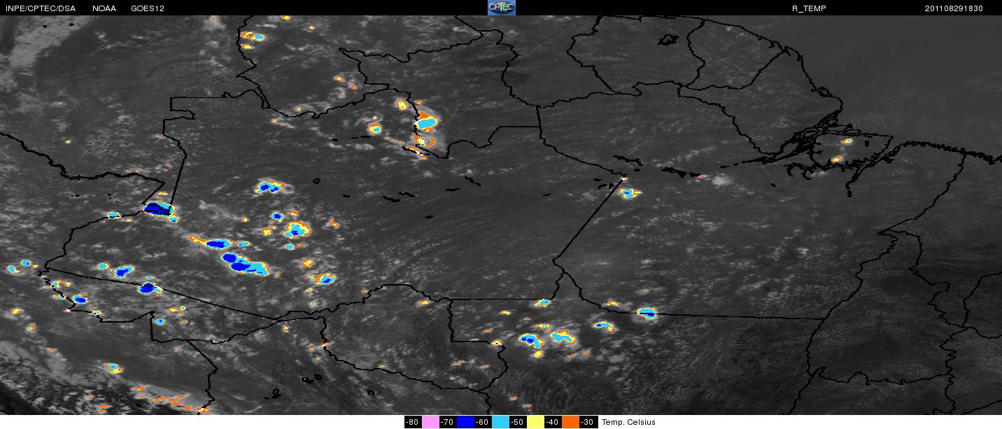Screen dimensions: 1002x429
Task: Click the Temp. Celsius legend caption
Action: pos(628,422)
